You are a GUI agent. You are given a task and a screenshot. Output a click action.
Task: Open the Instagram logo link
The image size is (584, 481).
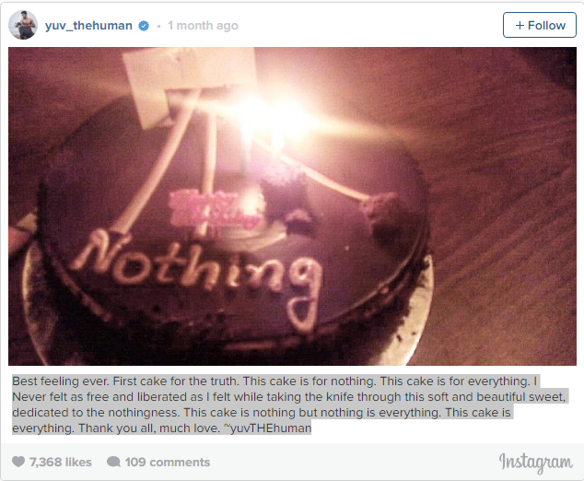click(536, 463)
